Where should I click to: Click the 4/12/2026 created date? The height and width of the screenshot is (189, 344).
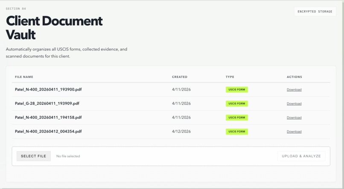tap(181, 131)
